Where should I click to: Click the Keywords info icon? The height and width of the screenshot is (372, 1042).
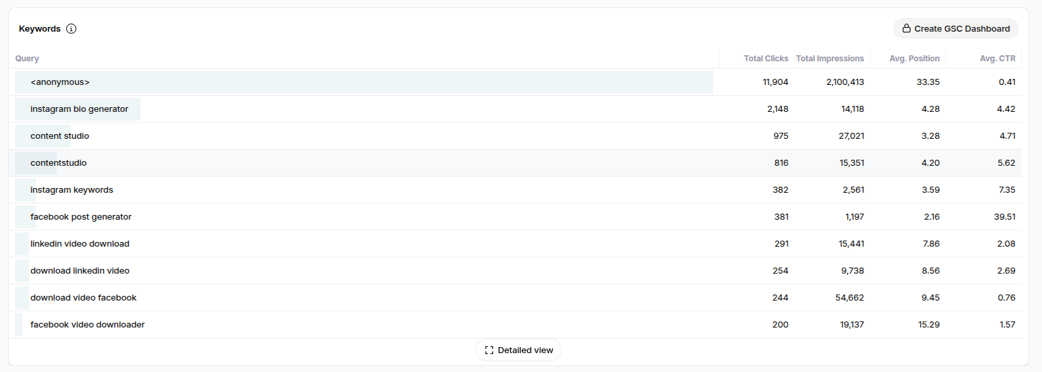pyautogui.click(x=72, y=29)
